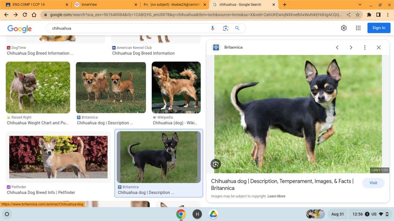Switch to the InnerView tab
This screenshot has height=221, width=394.
[x=105, y=5]
